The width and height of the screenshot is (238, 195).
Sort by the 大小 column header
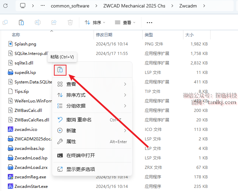(x=190, y=35)
